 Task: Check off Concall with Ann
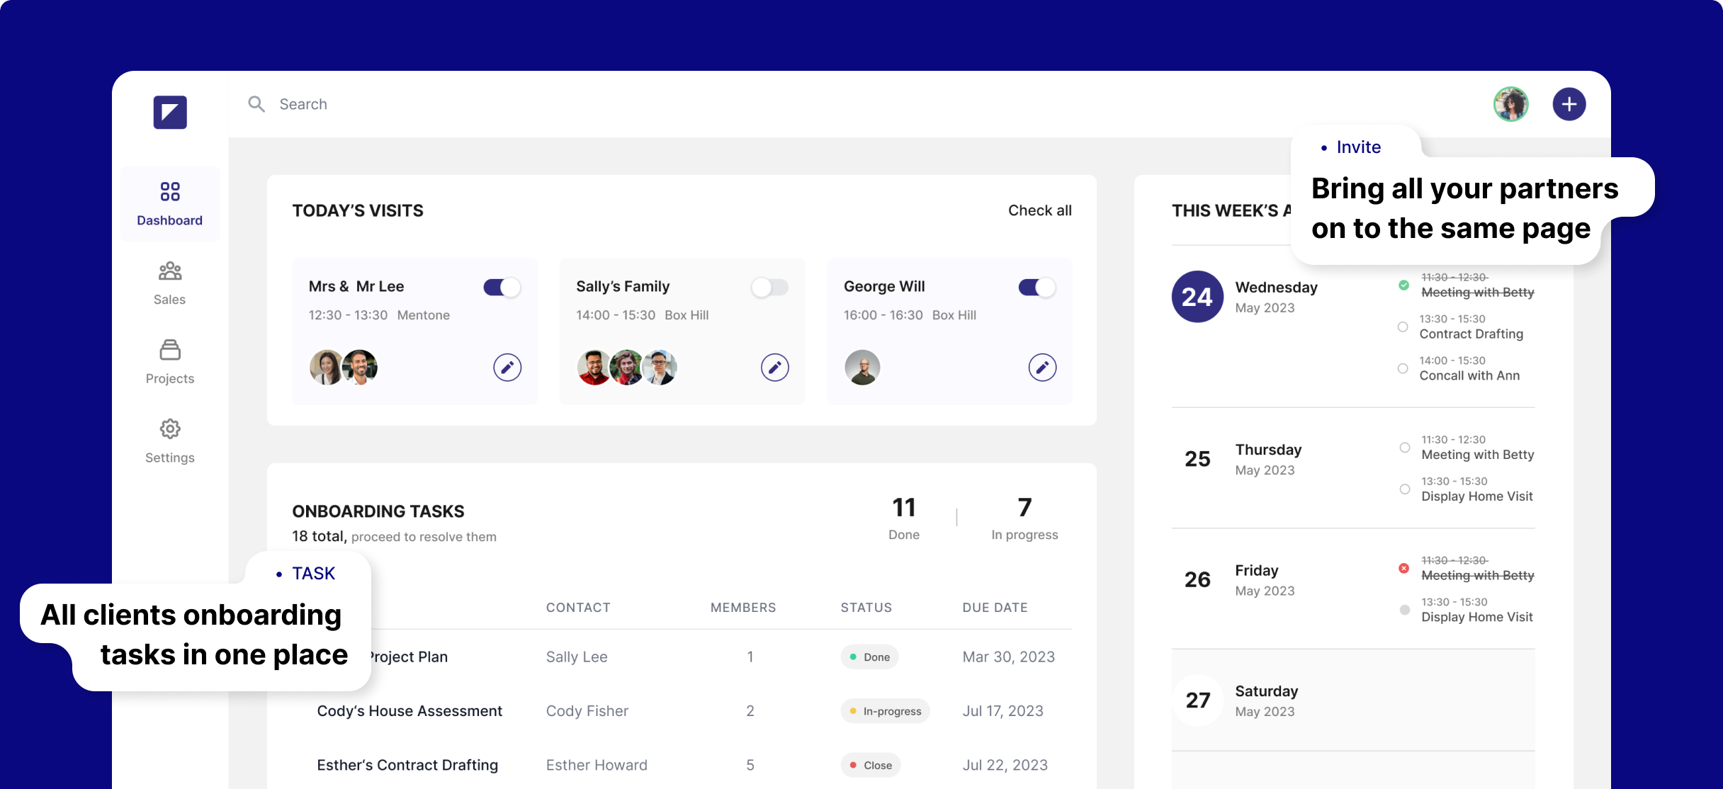coord(1403,368)
